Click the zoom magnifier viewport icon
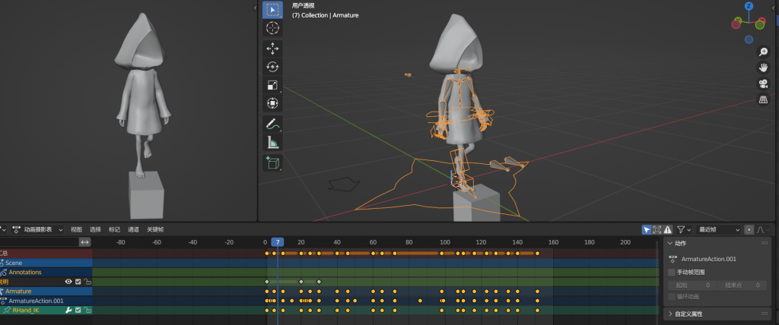Screen dimensions: 779x325 coord(763,52)
